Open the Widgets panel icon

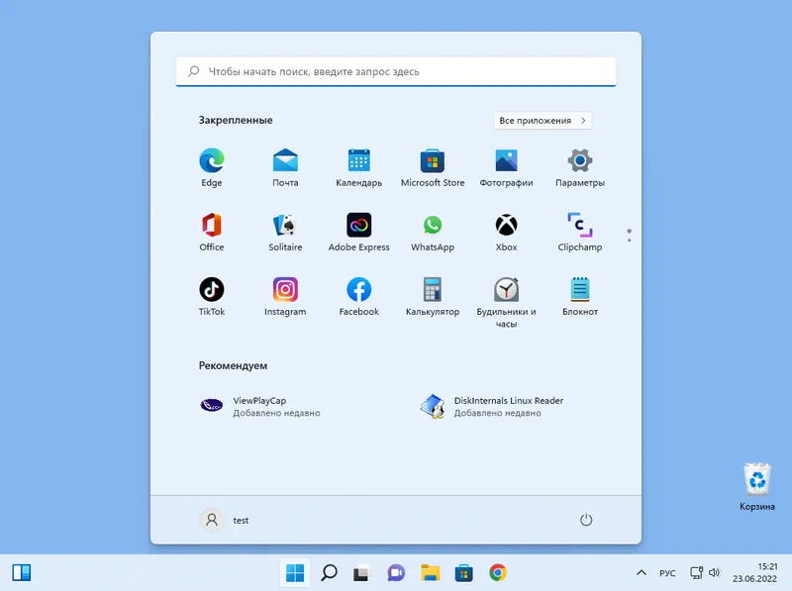tap(22, 573)
